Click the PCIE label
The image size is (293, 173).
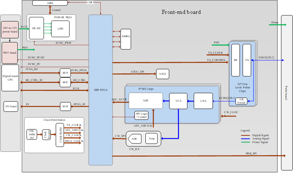[x=76, y=88]
